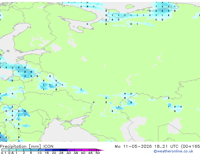
Task: Click the '35' legend scale label
Action: coord(76,153)
